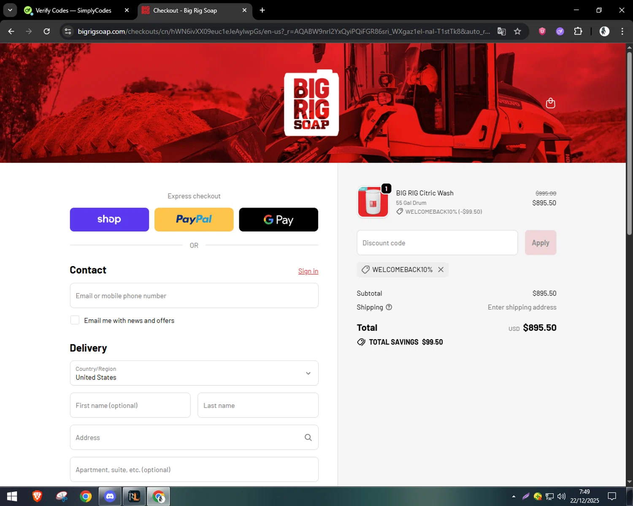Open the volume control in system tray
The width and height of the screenshot is (633, 506).
click(x=561, y=496)
